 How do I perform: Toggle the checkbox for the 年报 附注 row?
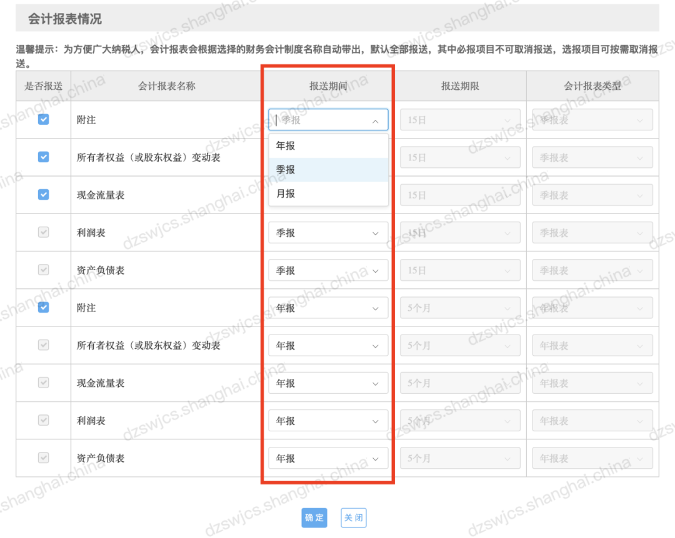pos(43,307)
